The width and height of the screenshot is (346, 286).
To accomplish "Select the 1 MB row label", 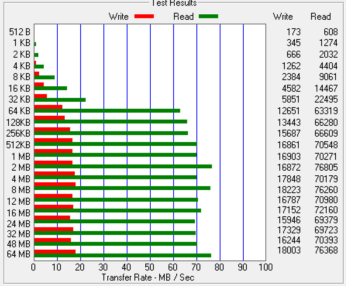I will pos(19,156).
